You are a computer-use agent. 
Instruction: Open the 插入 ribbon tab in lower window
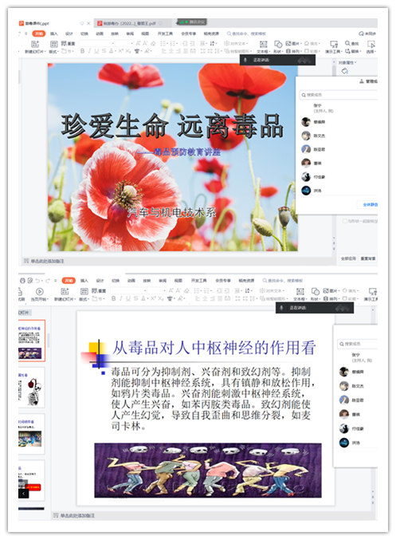(84, 280)
